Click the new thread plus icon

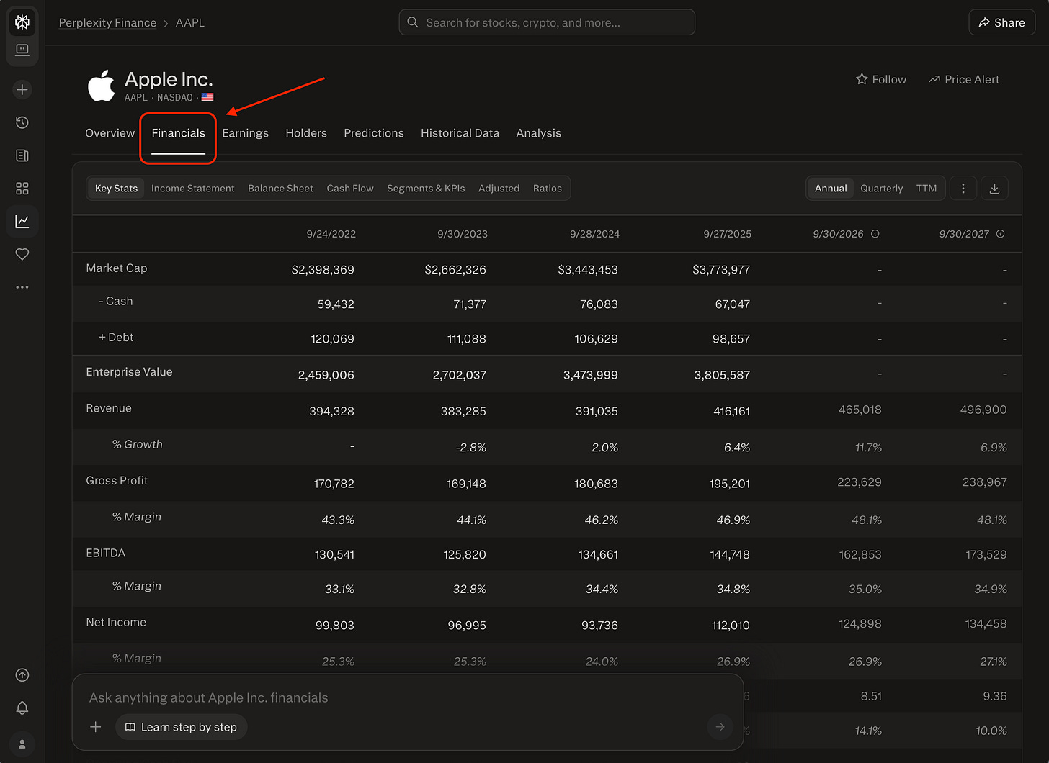click(22, 89)
